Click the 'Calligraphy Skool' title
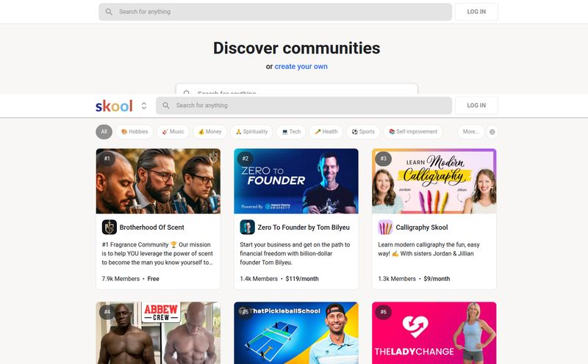588x364 pixels. (x=422, y=227)
